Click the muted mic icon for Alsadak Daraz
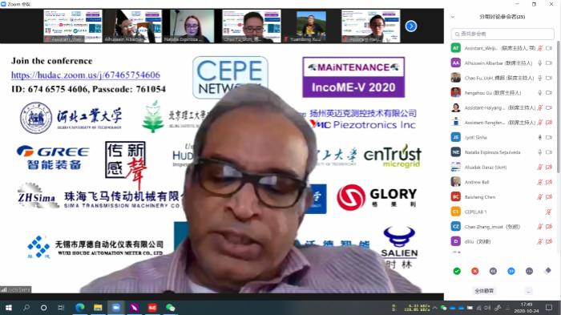This screenshot has height=315, width=561. click(540, 168)
